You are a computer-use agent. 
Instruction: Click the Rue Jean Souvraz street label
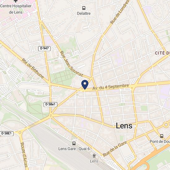point(71,64)
